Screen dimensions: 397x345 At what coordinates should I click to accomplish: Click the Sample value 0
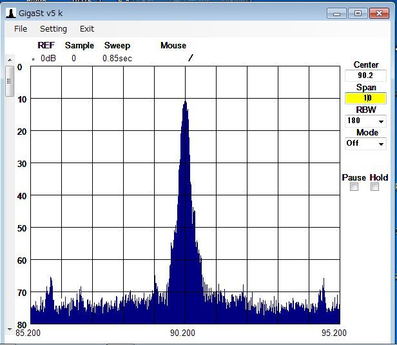pyautogui.click(x=73, y=59)
